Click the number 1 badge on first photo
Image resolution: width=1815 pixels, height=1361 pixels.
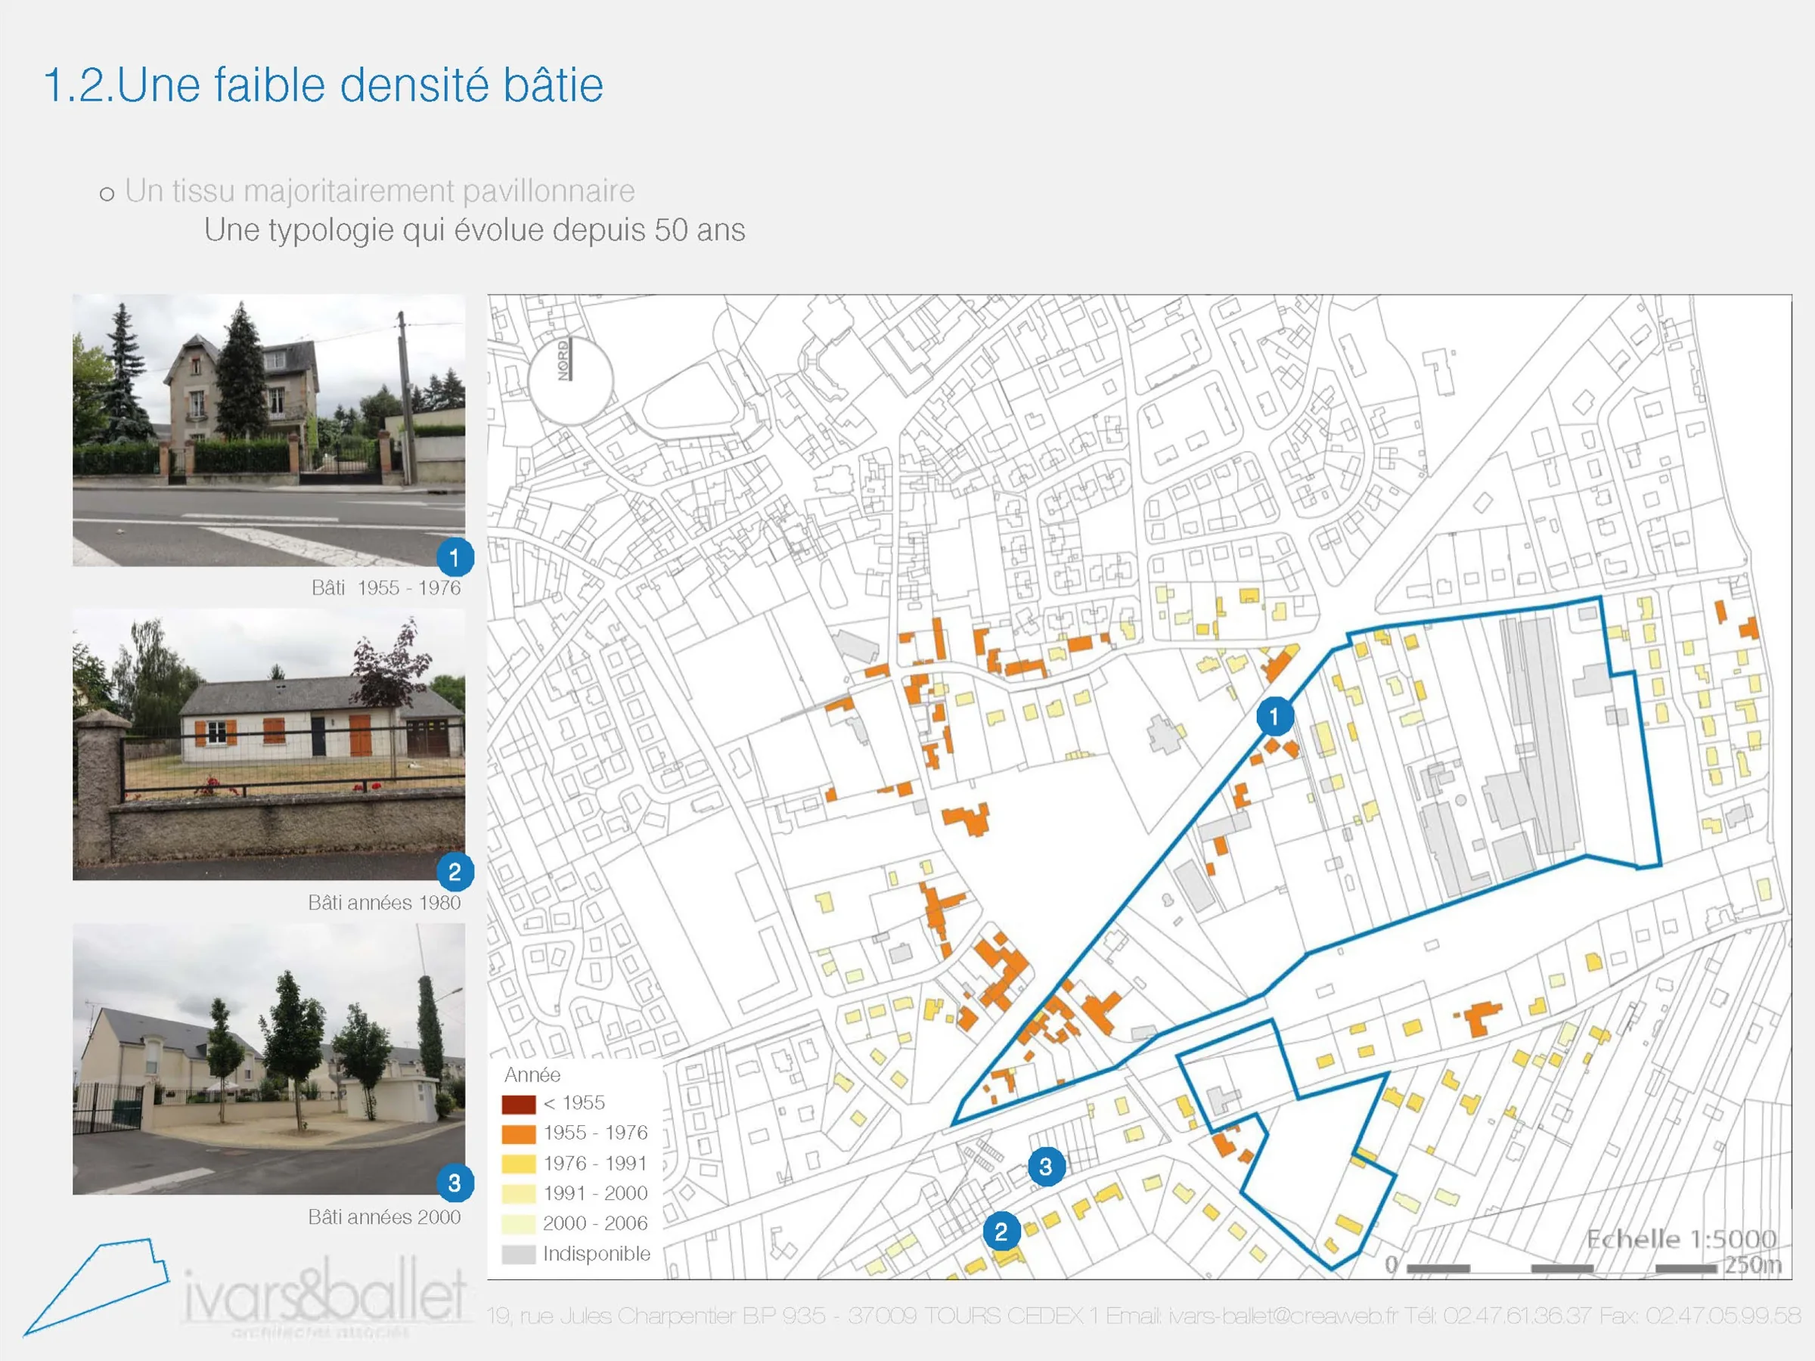[455, 558]
